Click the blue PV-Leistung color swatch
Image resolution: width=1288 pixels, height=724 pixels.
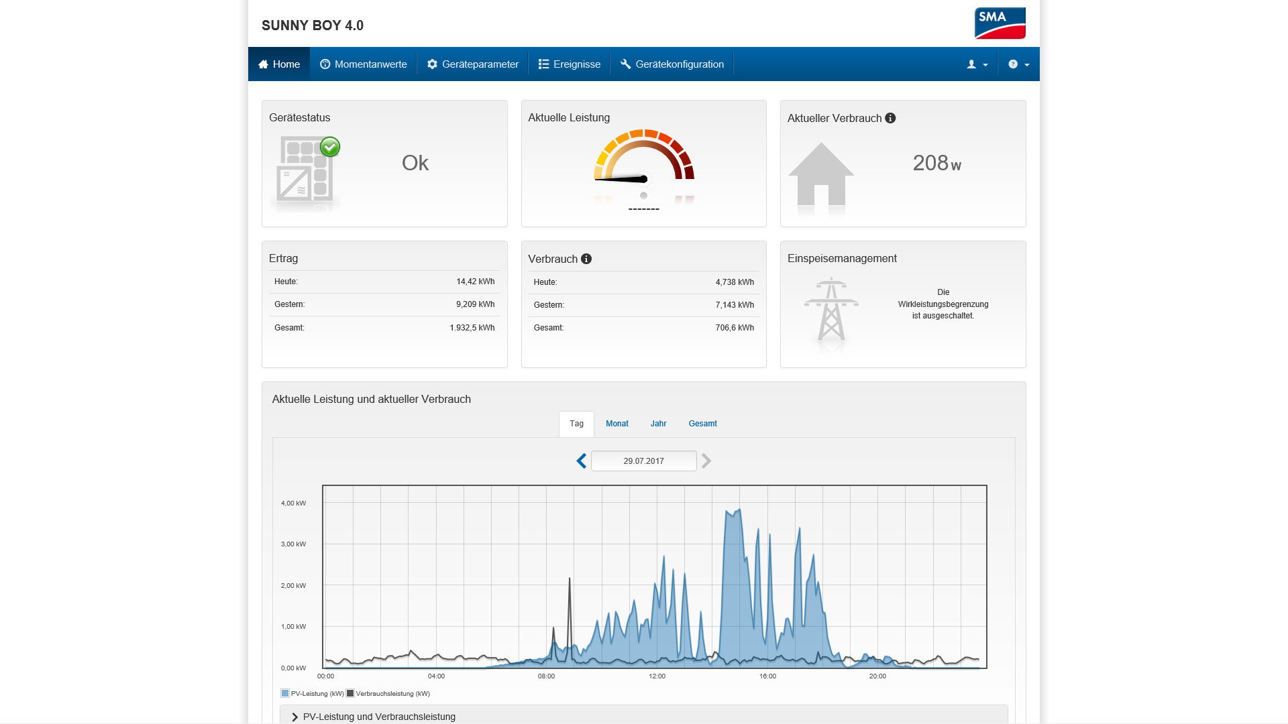(285, 694)
